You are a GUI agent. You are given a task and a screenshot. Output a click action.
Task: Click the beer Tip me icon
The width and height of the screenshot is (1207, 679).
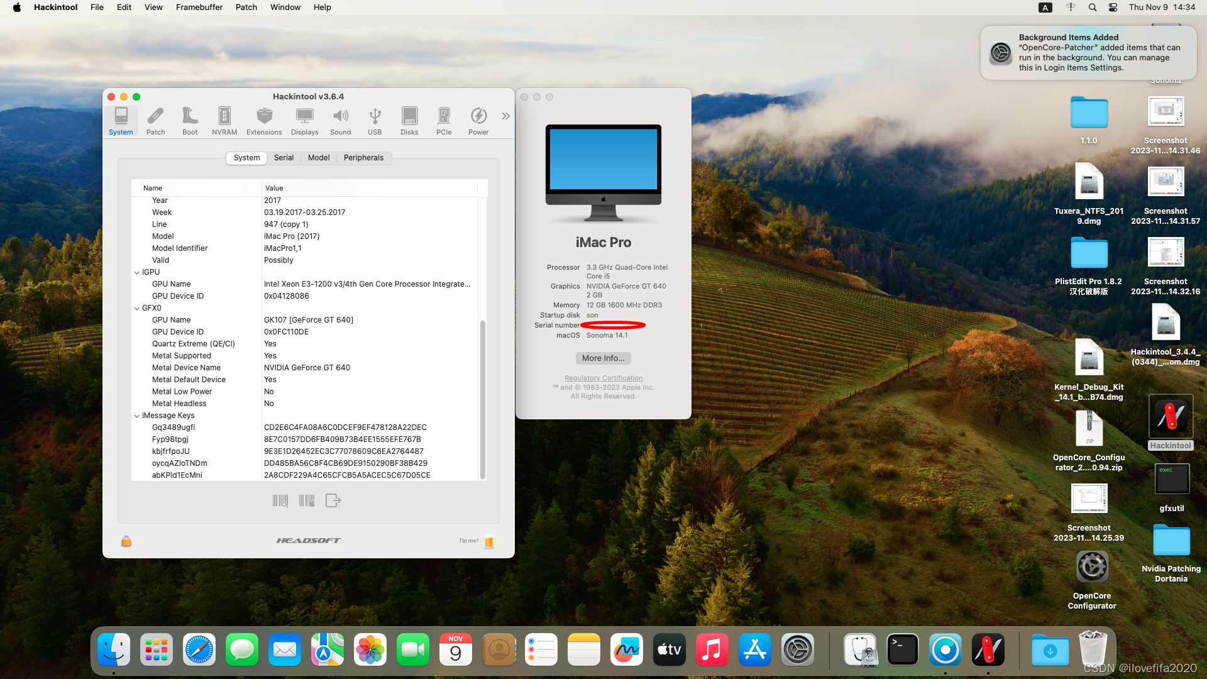click(489, 541)
